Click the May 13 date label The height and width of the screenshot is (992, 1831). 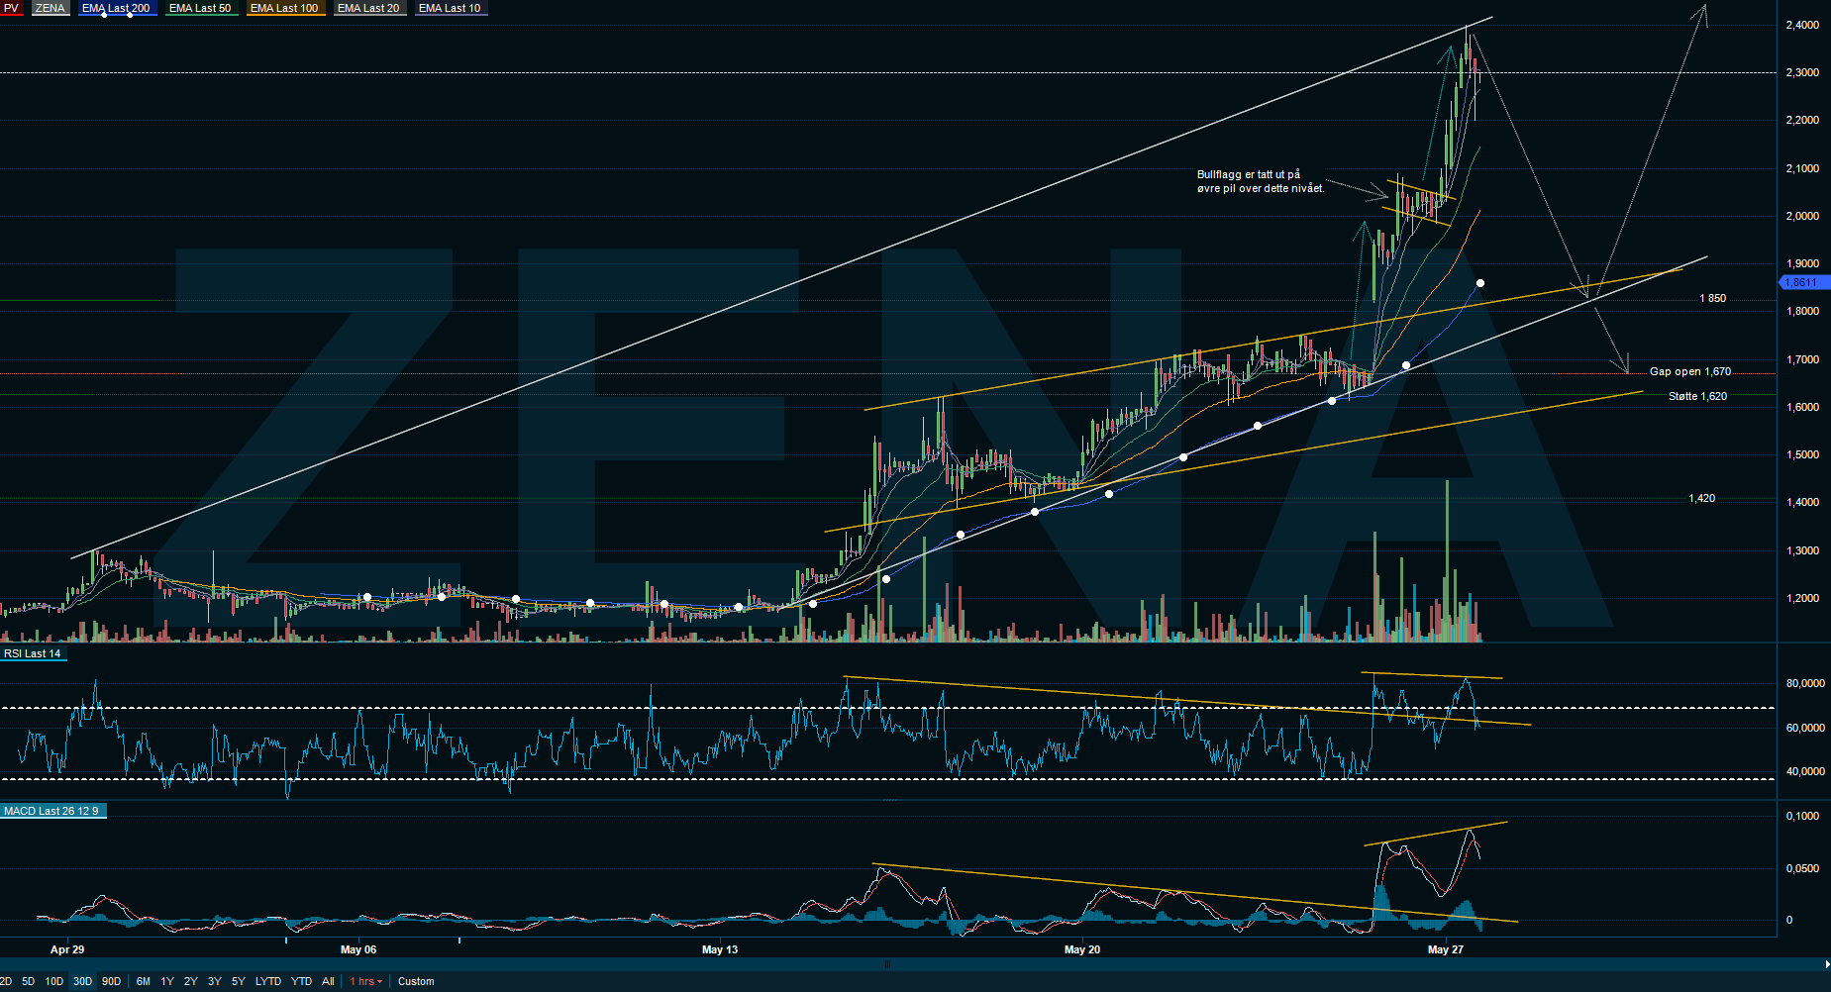720,949
